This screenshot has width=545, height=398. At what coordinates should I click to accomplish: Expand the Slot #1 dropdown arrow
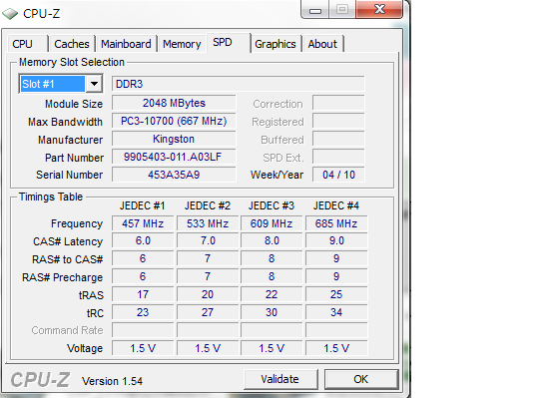(x=94, y=84)
